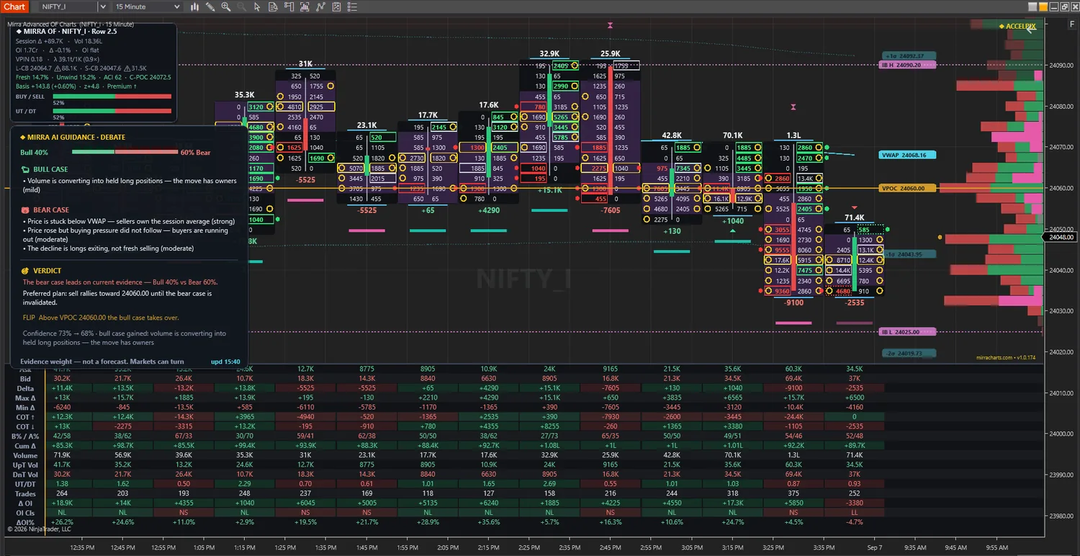
Task: Click the 'upd 15:40' timestamp
Action: click(x=225, y=362)
